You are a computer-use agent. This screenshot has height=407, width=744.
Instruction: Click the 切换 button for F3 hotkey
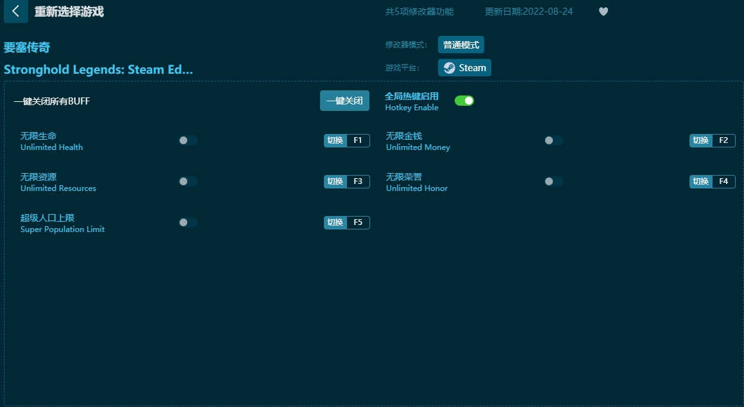point(335,181)
